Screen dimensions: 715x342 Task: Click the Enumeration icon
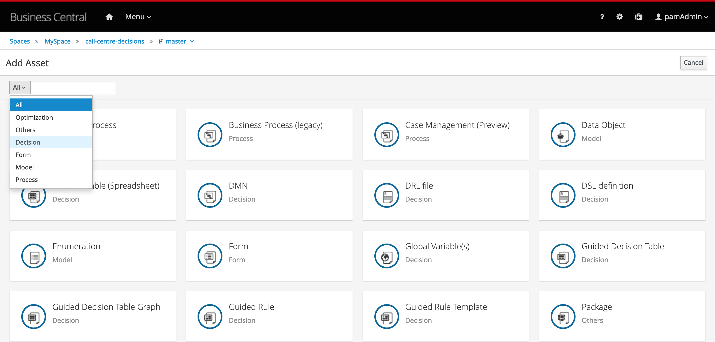(34, 256)
